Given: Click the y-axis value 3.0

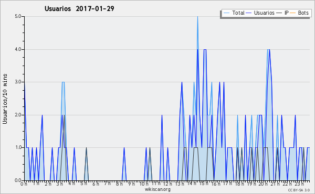Looking at the screenshot, I should [x=18, y=82].
